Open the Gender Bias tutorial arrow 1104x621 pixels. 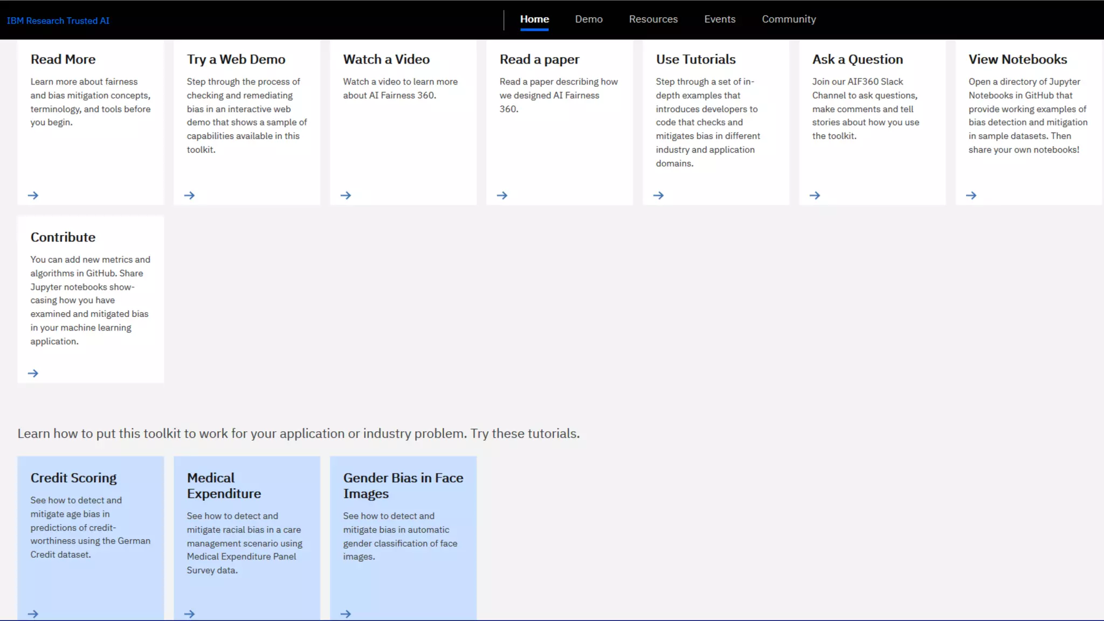click(346, 613)
